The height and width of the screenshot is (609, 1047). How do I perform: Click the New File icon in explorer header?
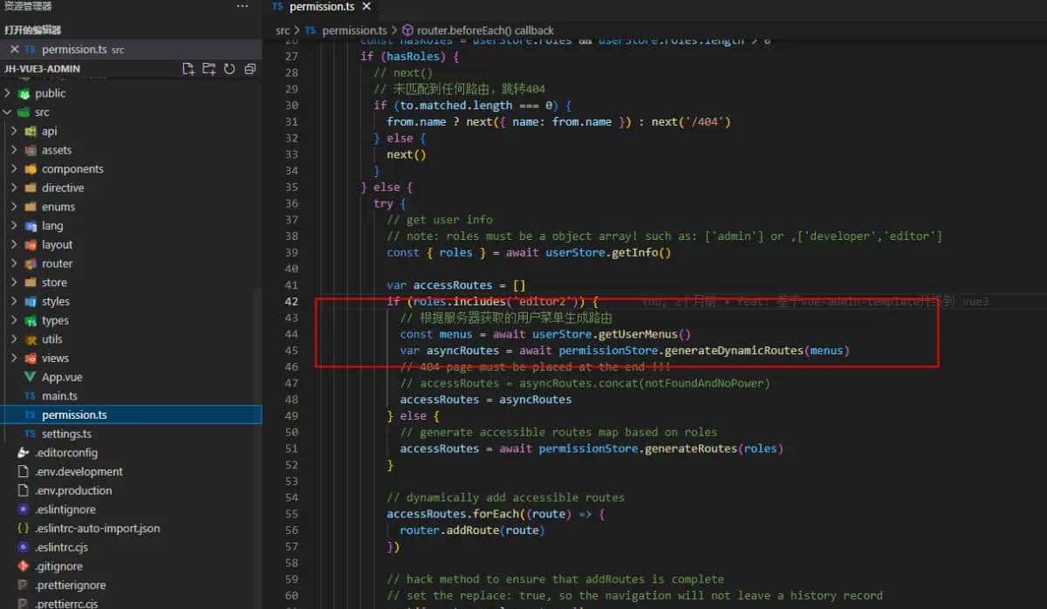tap(188, 69)
